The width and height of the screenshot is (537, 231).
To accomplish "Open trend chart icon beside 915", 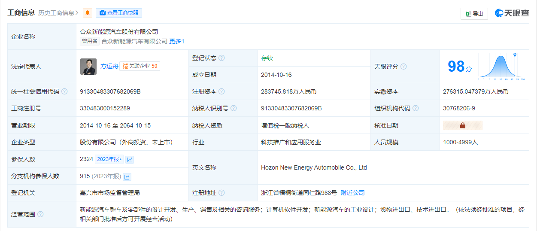I will [x=127, y=176].
